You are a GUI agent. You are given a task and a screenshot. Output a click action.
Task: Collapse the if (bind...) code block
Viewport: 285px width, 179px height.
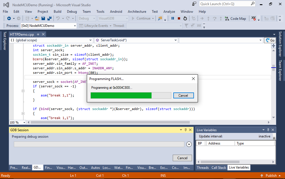[23, 114]
